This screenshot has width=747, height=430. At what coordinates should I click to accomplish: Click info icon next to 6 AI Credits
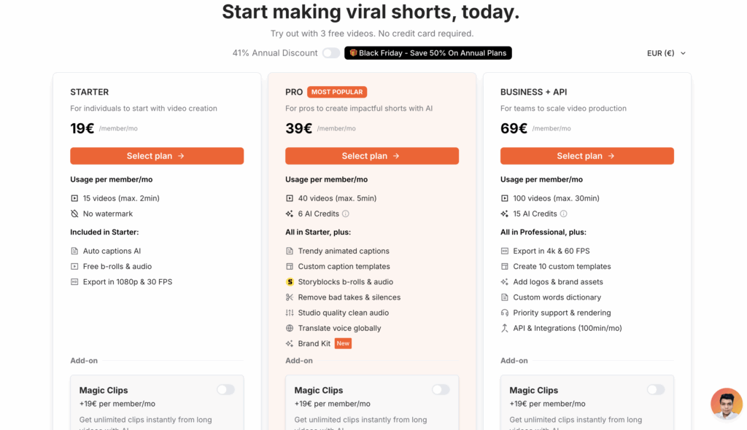point(346,214)
